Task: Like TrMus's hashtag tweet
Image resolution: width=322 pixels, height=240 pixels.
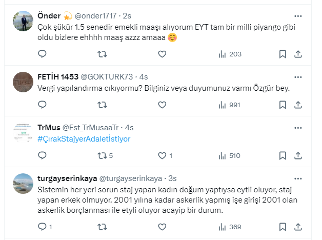Action: coord(162,155)
